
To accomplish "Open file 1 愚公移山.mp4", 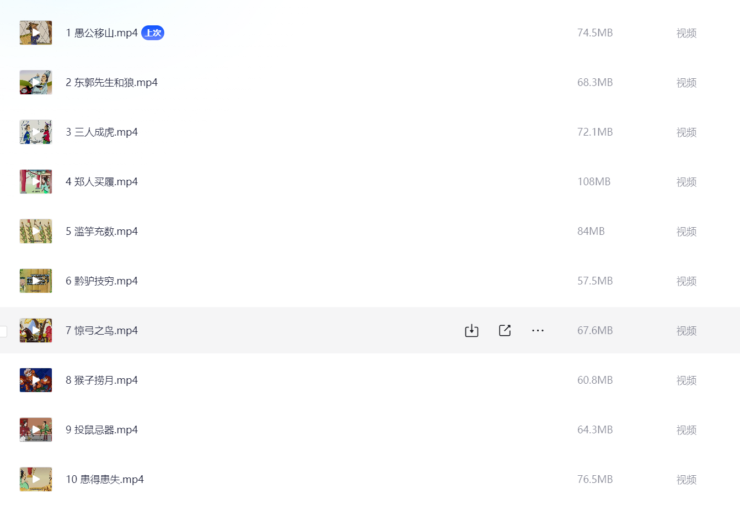I will click(101, 33).
